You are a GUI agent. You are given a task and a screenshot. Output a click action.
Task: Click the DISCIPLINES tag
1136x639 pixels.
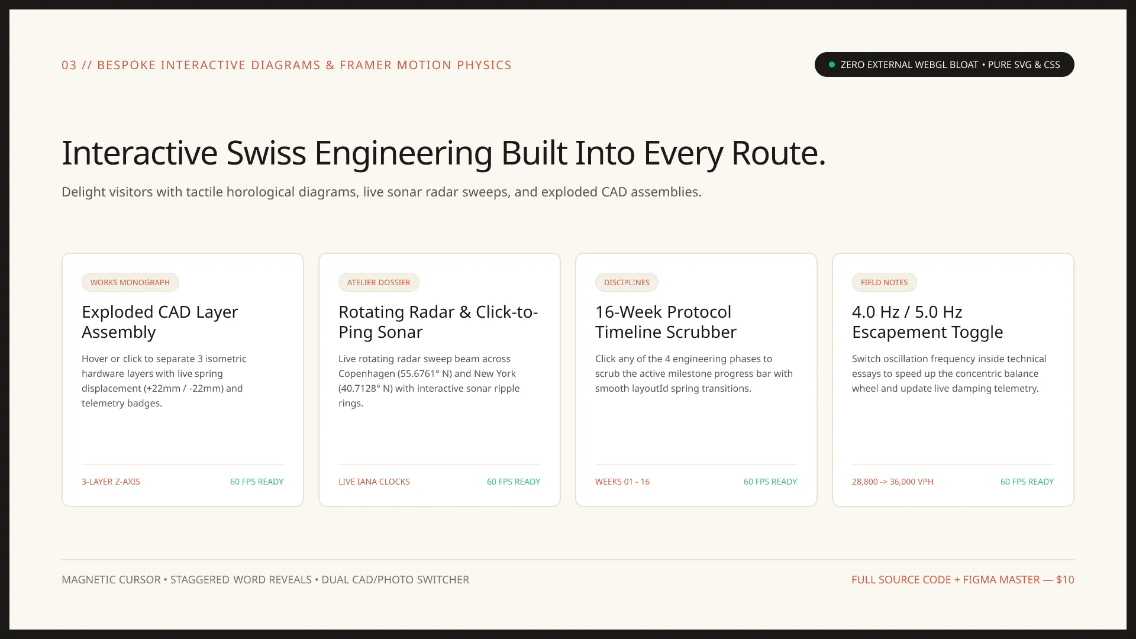(627, 282)
